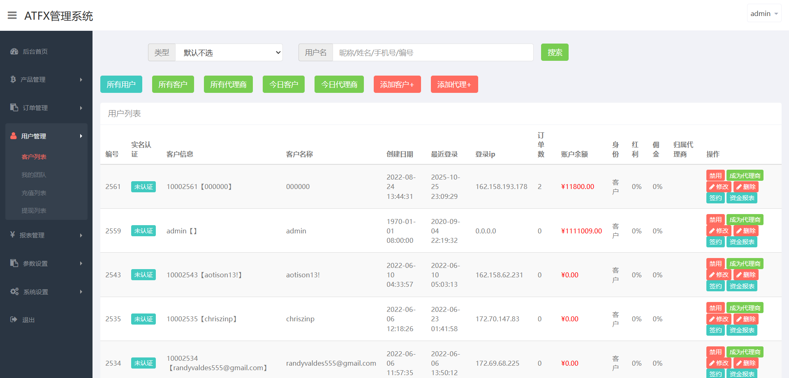Viewport: 789px width, 378px height.
Task: Click the 添加客户+ button
Action: [x=397, y=84]
